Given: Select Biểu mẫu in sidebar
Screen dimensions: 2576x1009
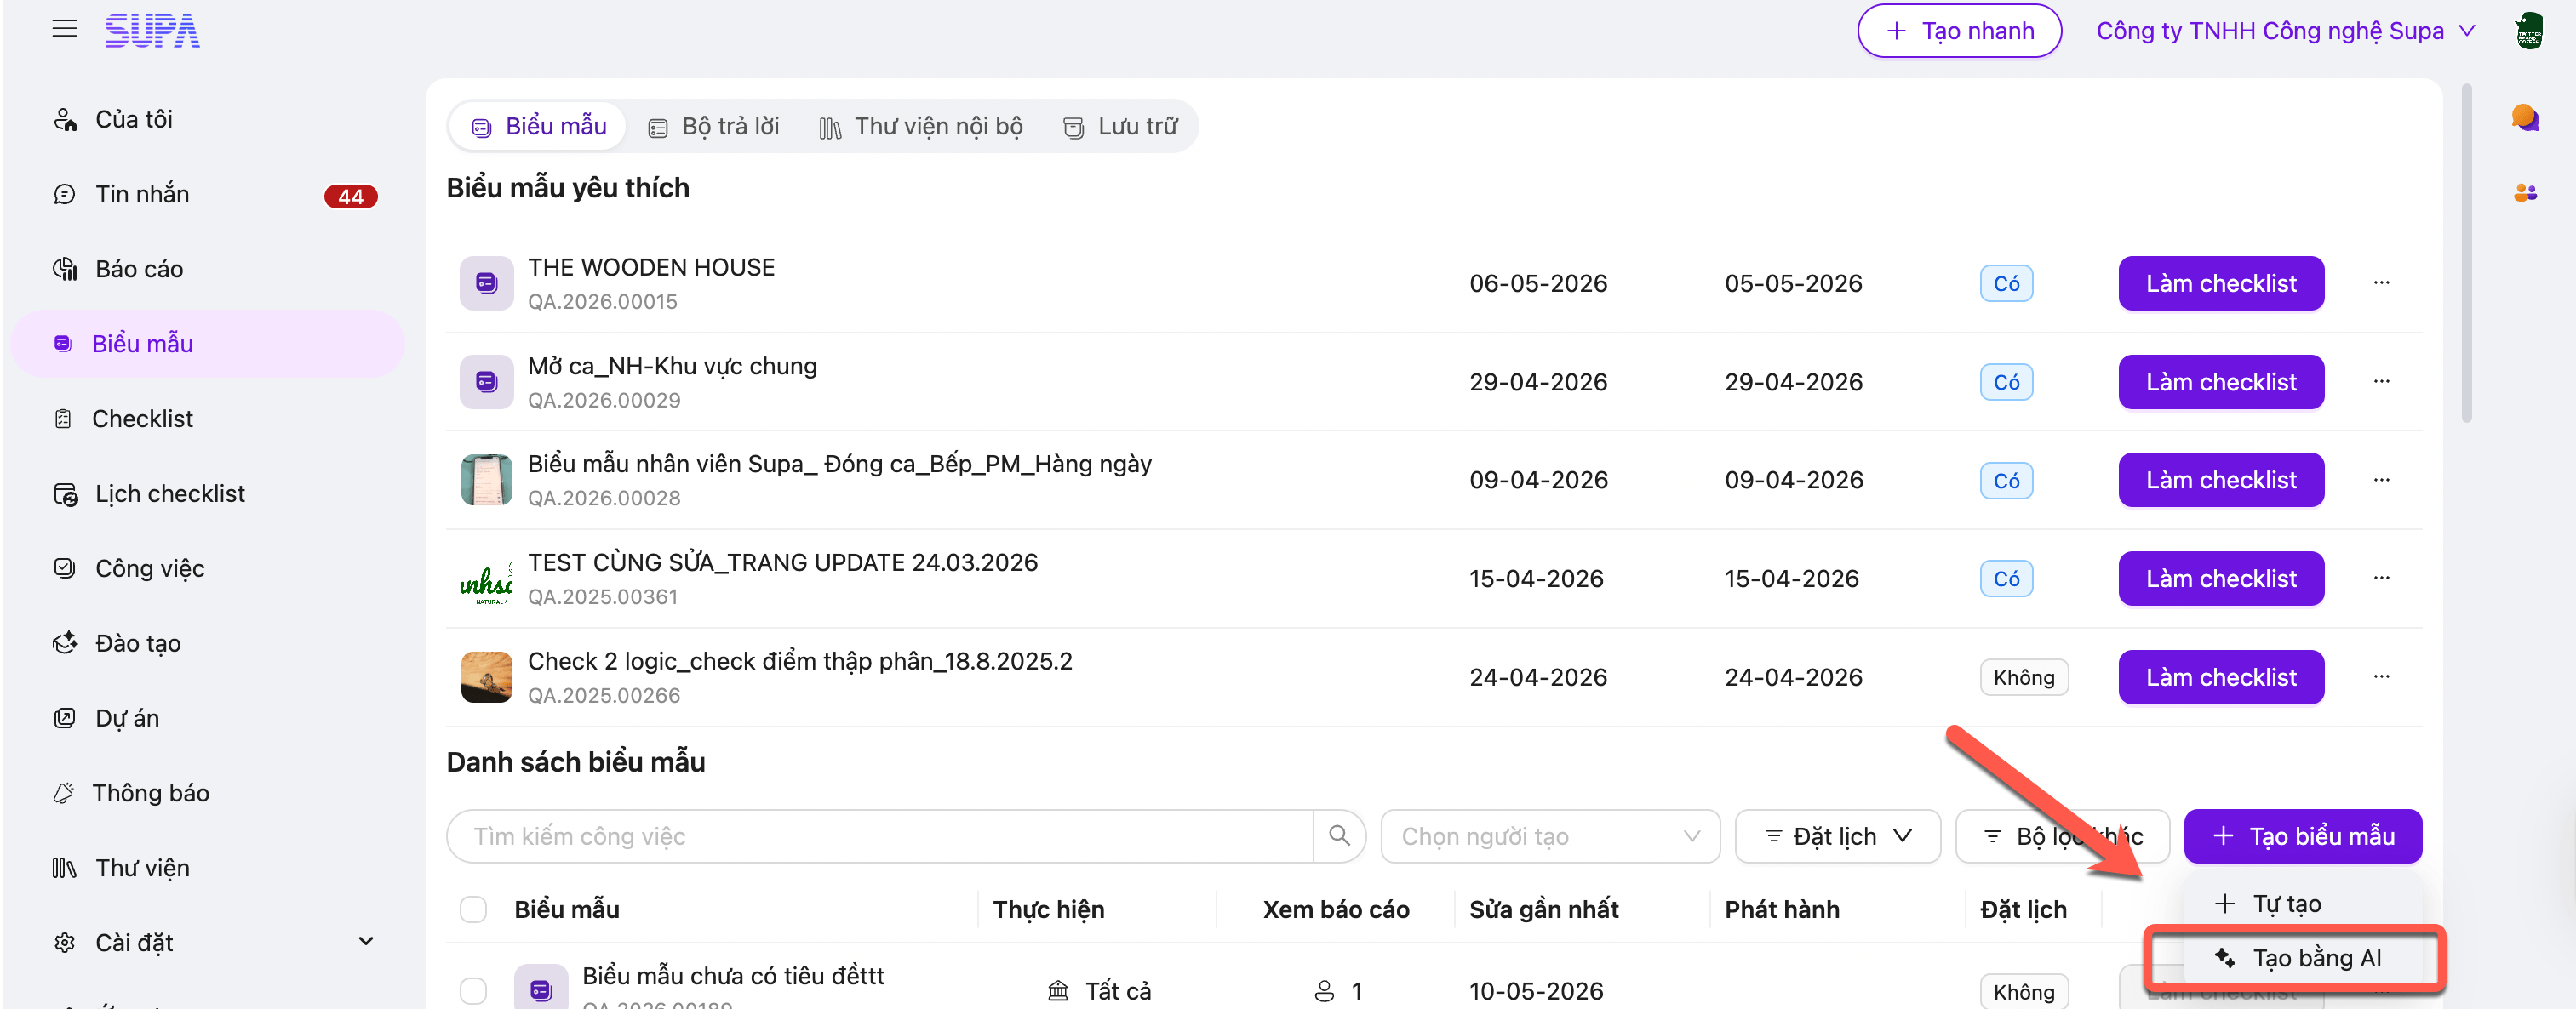Looking at the screenshot, I should click(207, 344).
